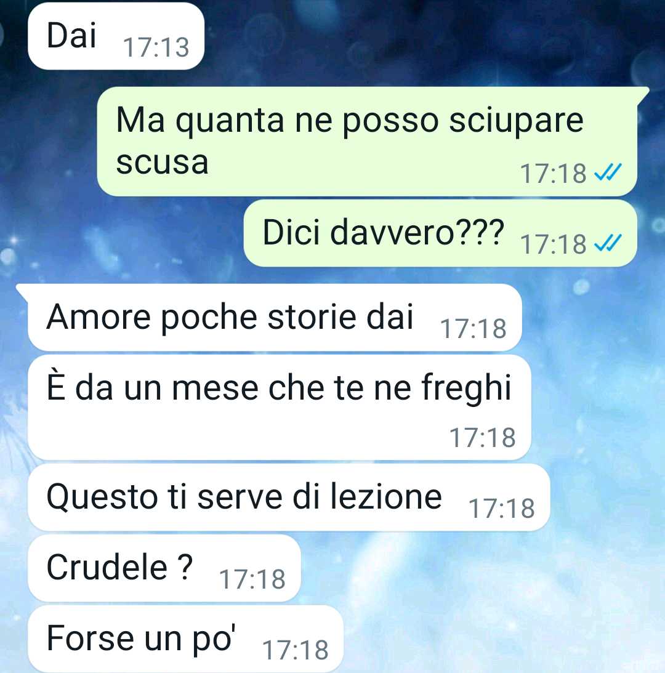Tap the "È da un mese che te ne freghi" bubble

click(x=280, y=408)
